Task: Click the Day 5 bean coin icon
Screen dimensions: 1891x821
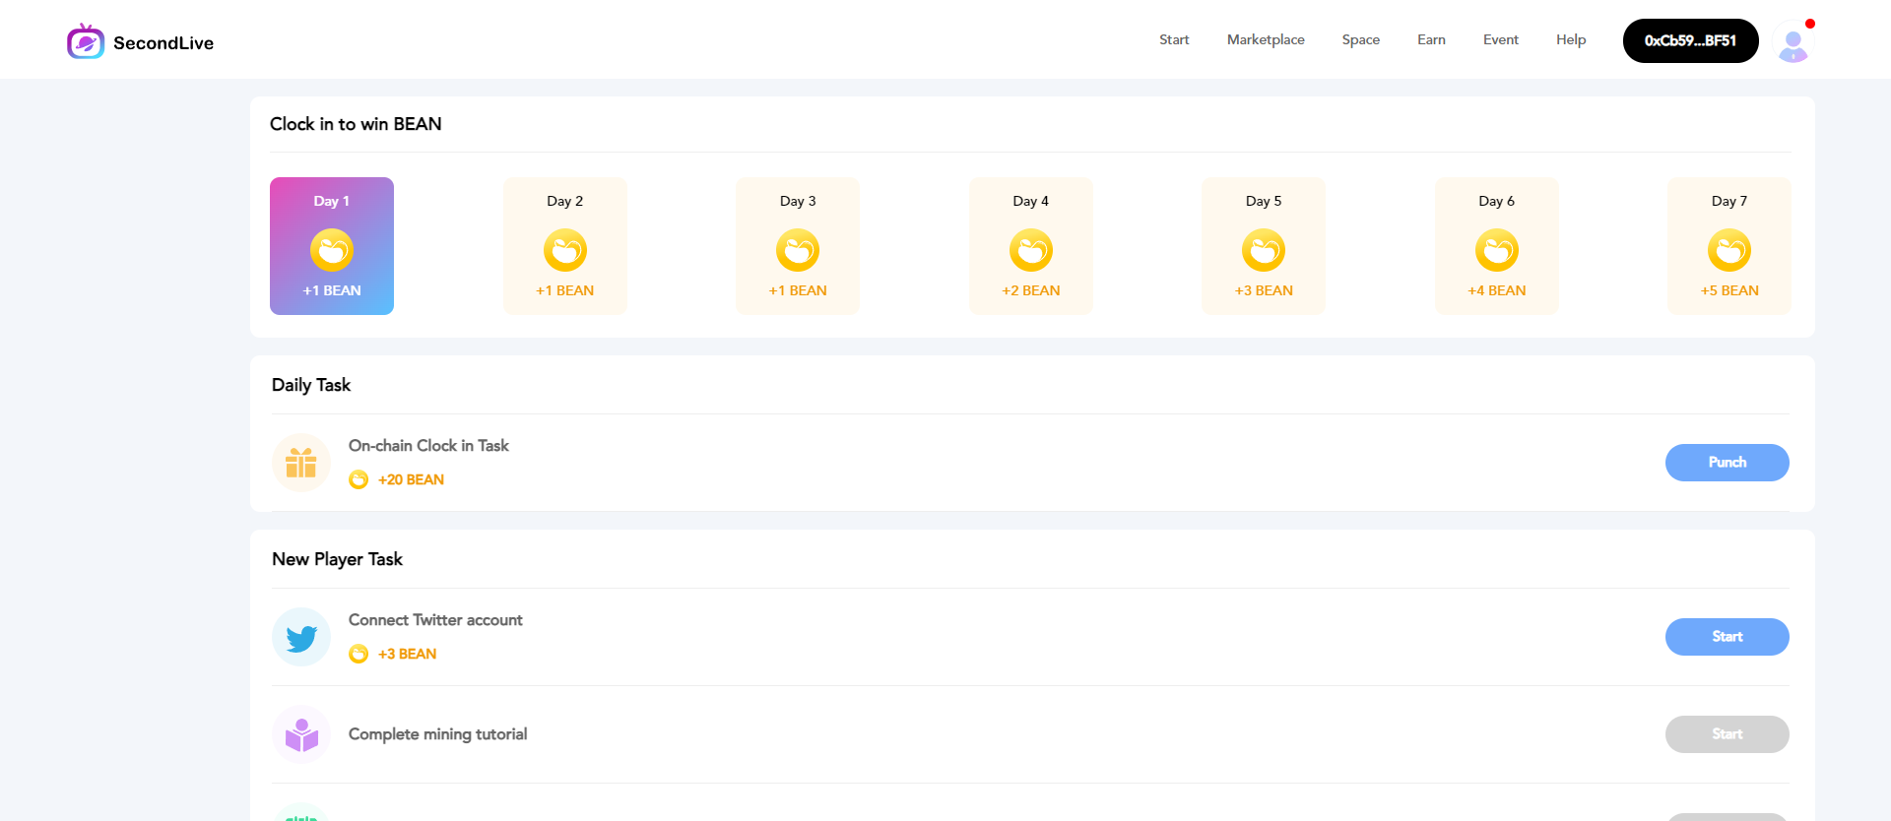Action: [1264, 250]
